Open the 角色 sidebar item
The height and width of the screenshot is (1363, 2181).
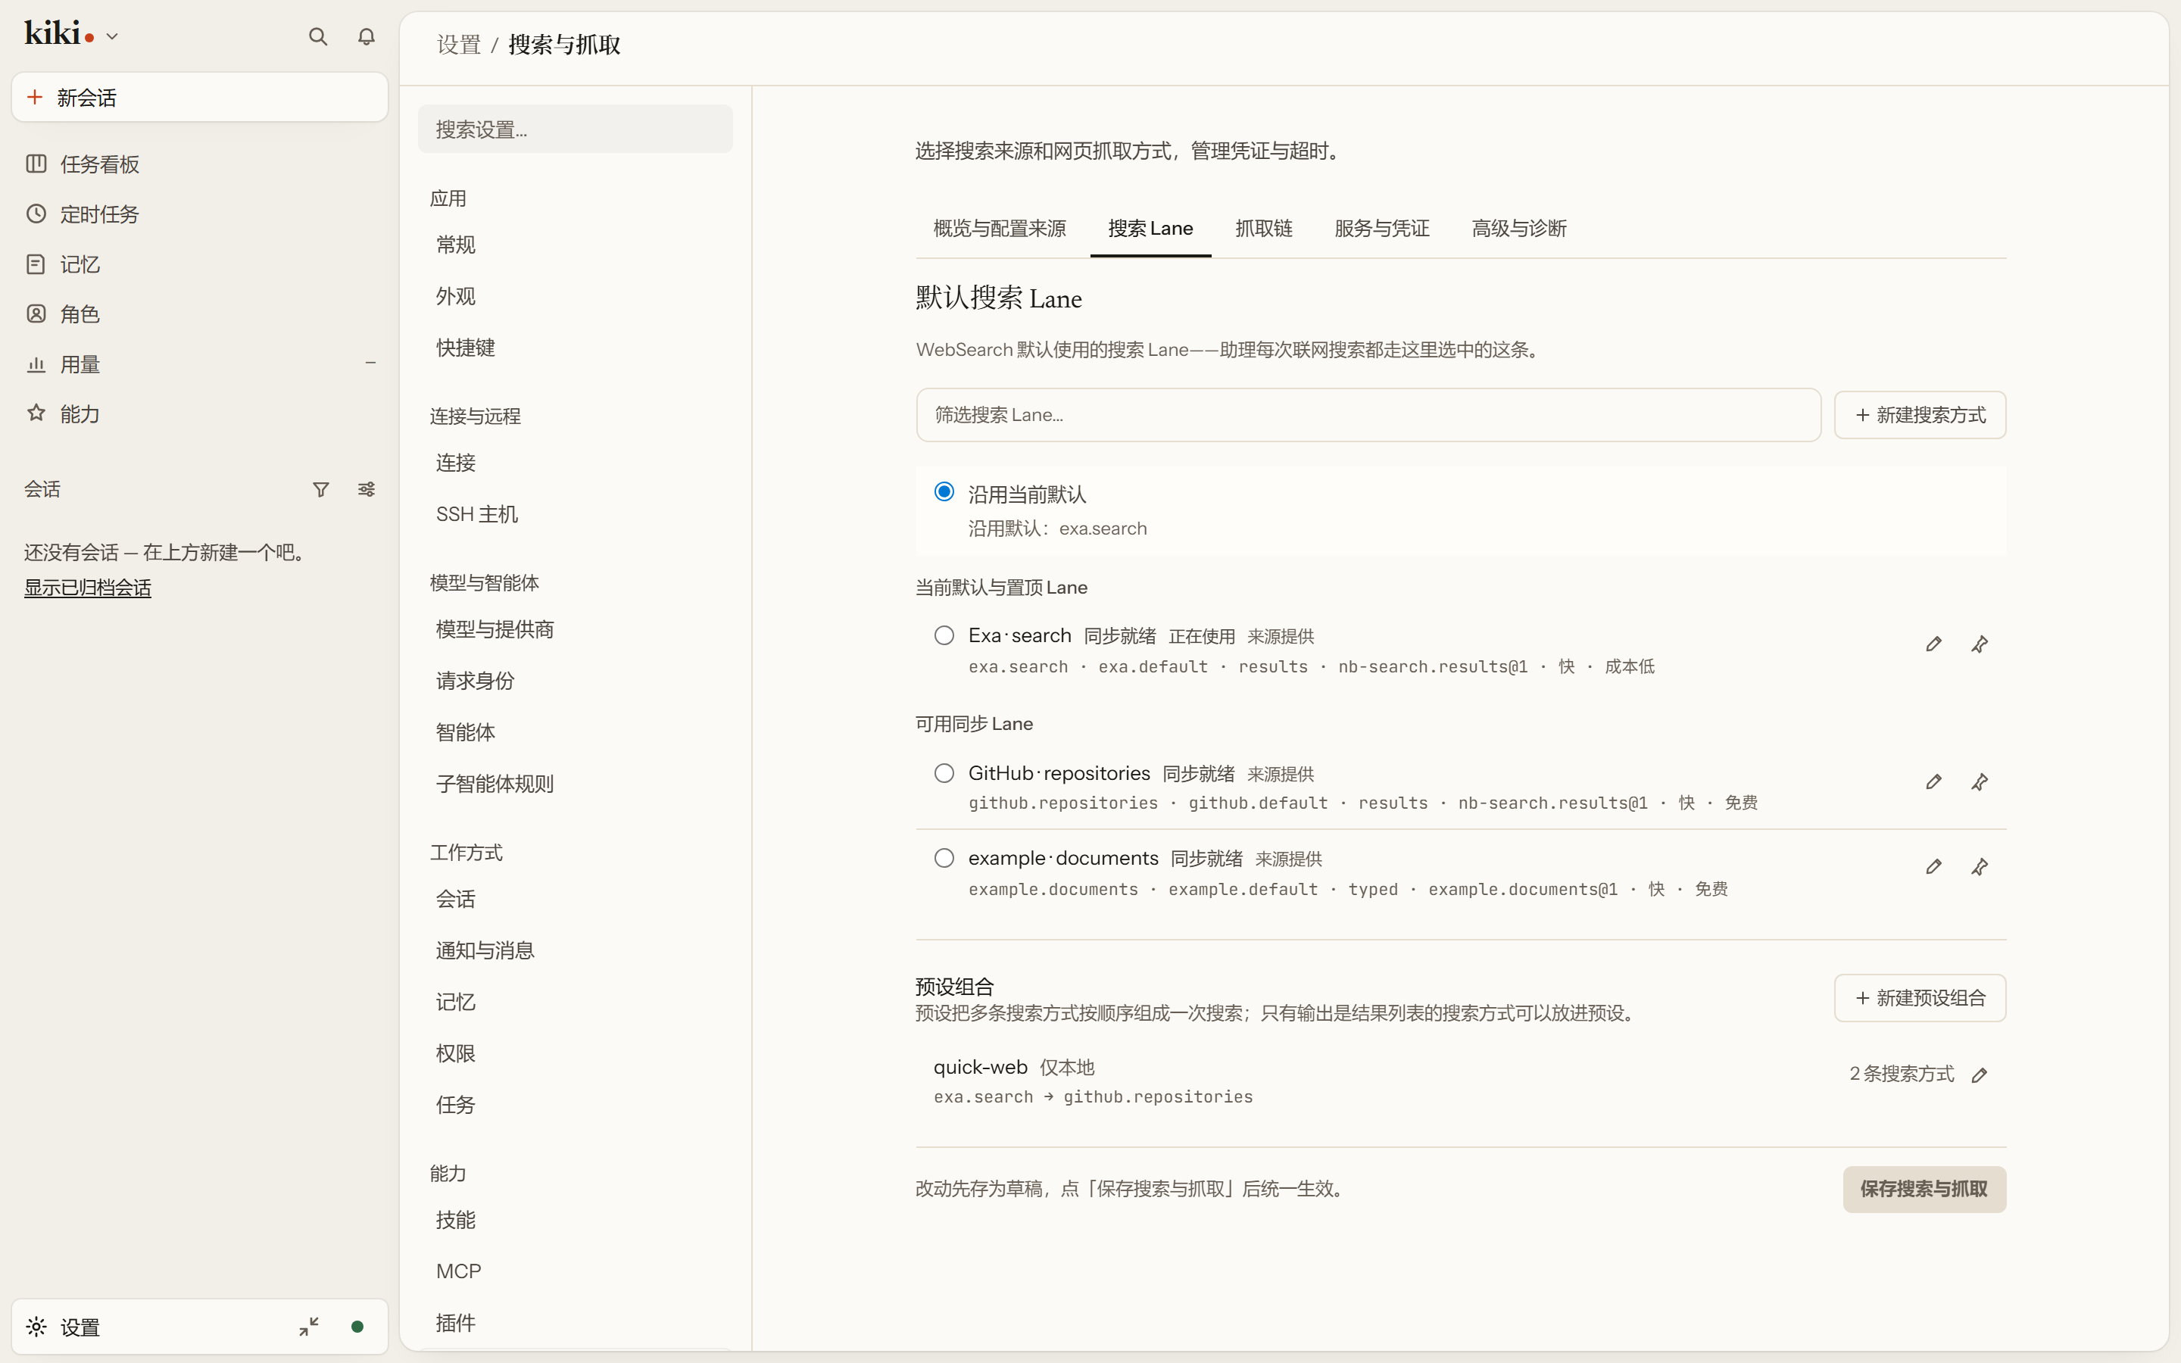pyautogui.click(x=199, y=313)
